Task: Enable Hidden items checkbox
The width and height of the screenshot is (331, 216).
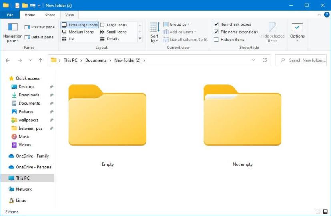Action: [216, 40]
